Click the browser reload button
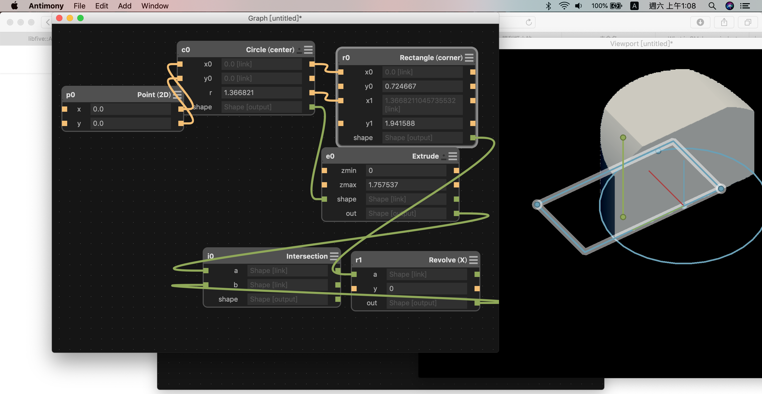 (529, 22)
